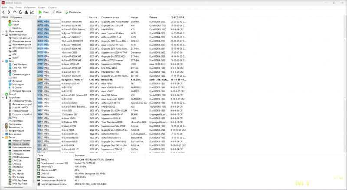Select the Ryzen 5 7430U result row

point(112,80)
